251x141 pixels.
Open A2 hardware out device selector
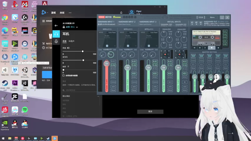click(196, 23)
